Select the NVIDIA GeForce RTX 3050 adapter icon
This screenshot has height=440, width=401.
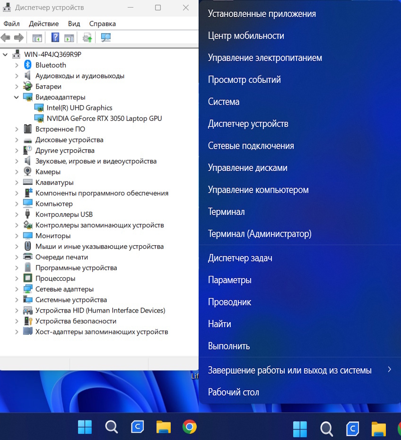click(x=39, y=118)
